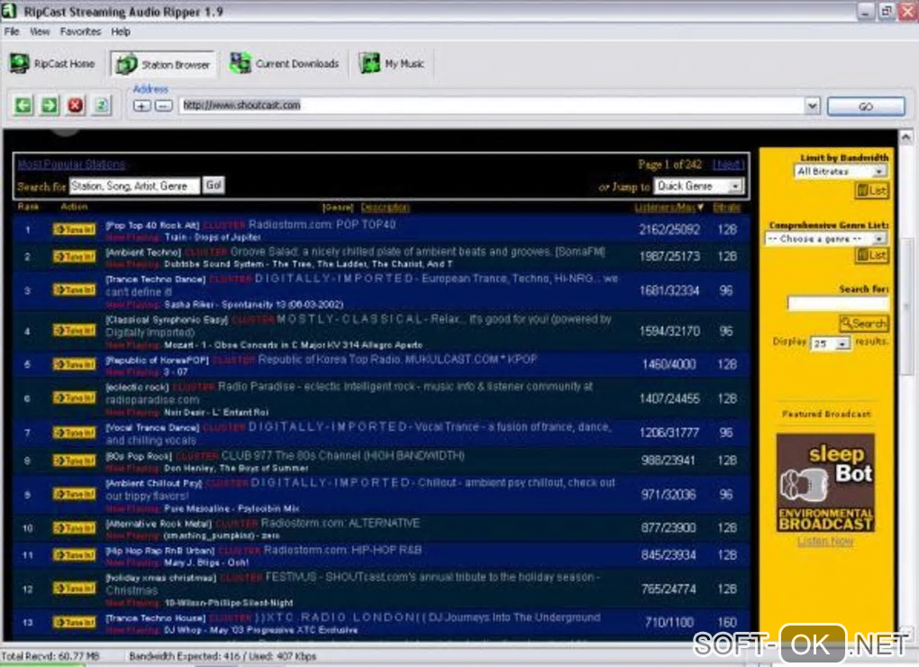Open the RipCast Home tab

pos(51,63)
